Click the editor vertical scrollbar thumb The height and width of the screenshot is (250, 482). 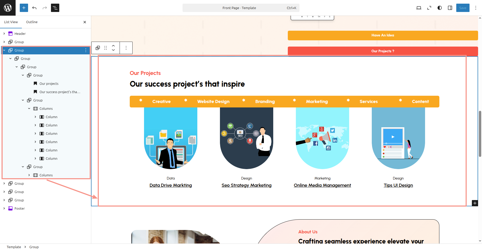click(480, 134)
